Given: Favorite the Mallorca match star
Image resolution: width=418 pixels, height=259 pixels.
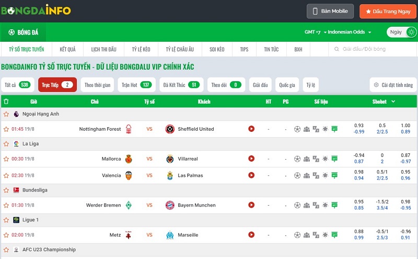Looking at the screenshot, I should click(x=6, y=159).
